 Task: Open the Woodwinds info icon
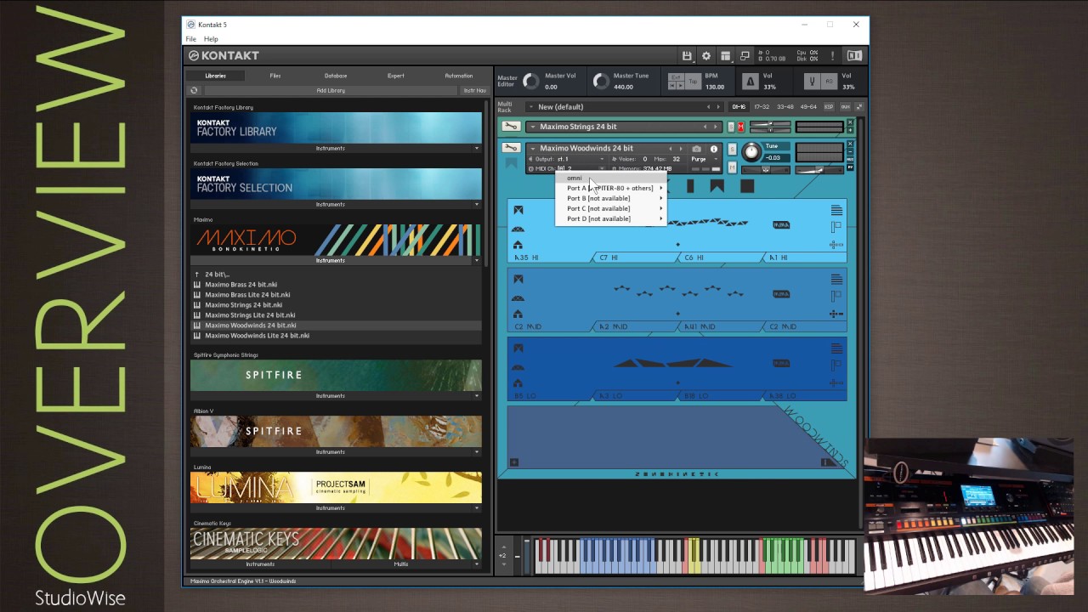click(x=713, y=149)
